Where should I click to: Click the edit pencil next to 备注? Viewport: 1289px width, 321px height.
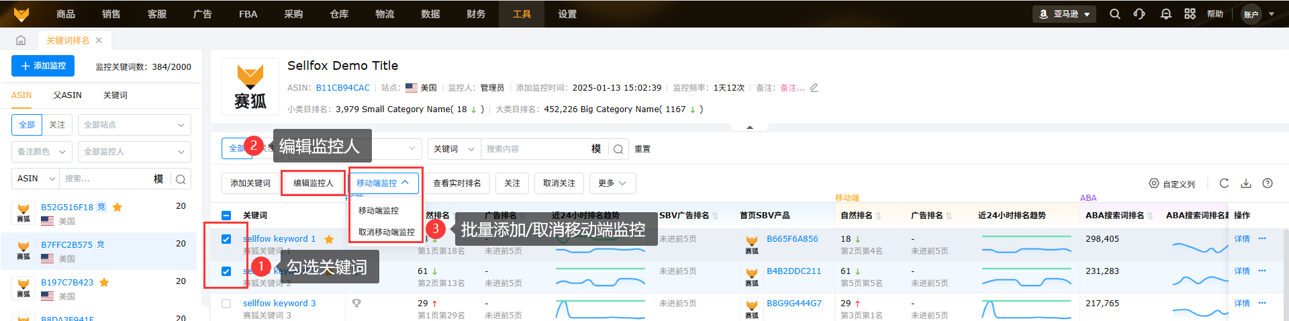pos(814,87)
